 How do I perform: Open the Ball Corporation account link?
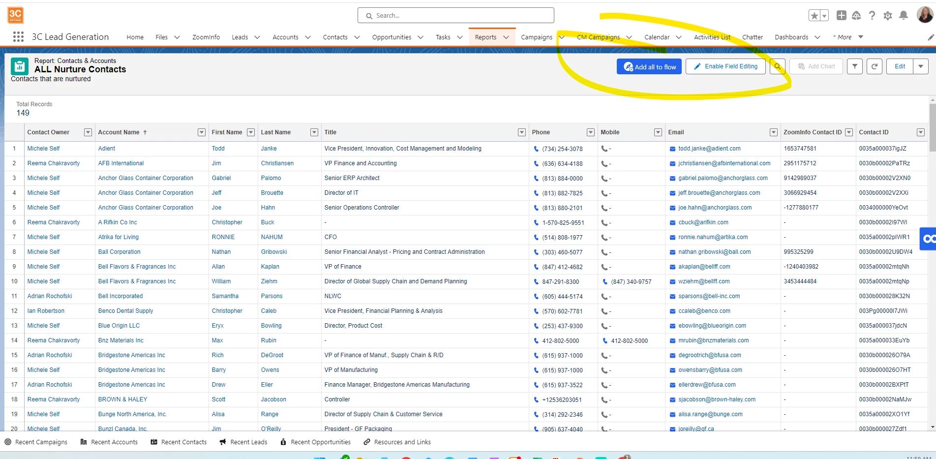[120, 252]
